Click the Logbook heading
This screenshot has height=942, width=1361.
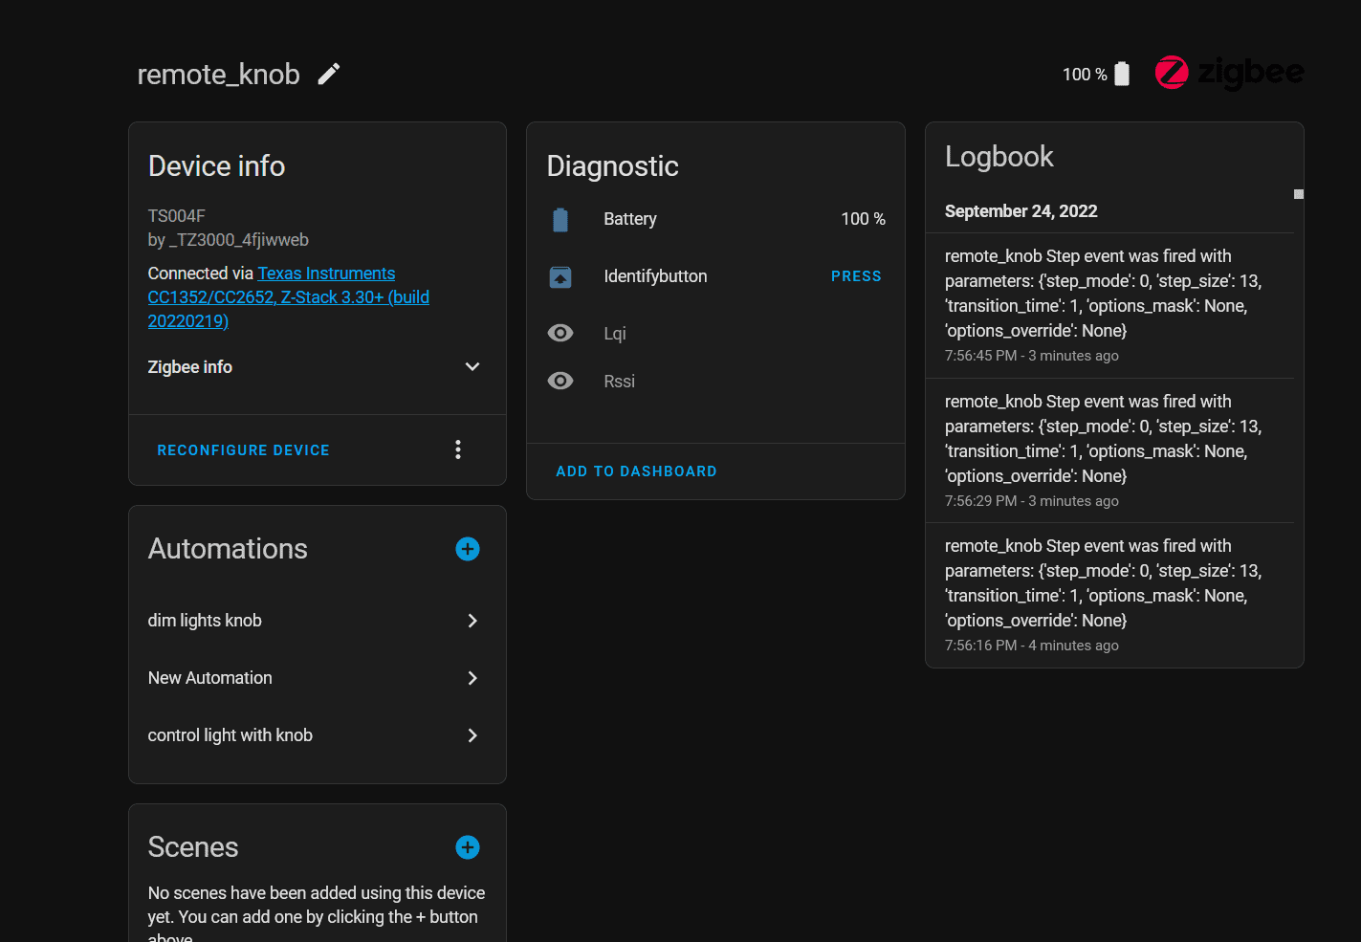click(x=999, y=157)
